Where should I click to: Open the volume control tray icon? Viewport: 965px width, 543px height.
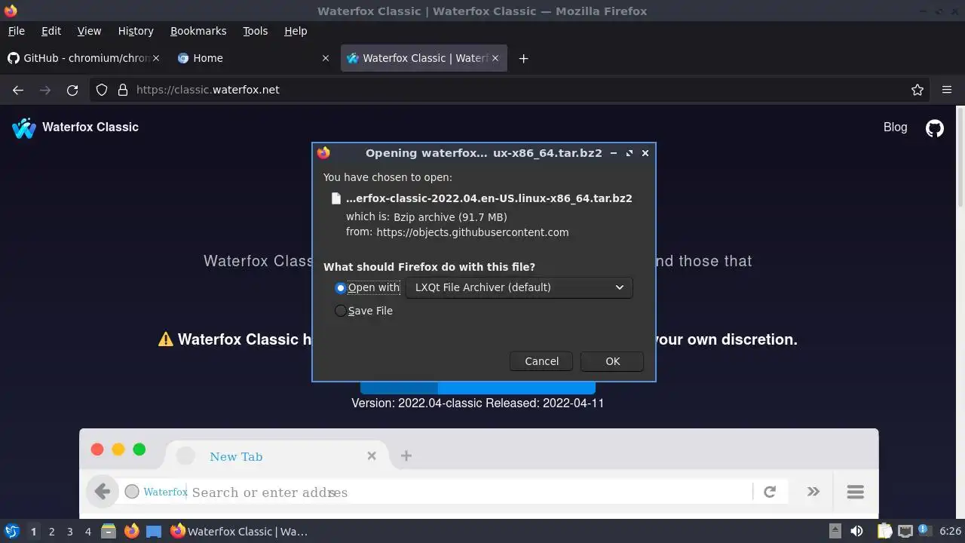click(x=856, y=532)
